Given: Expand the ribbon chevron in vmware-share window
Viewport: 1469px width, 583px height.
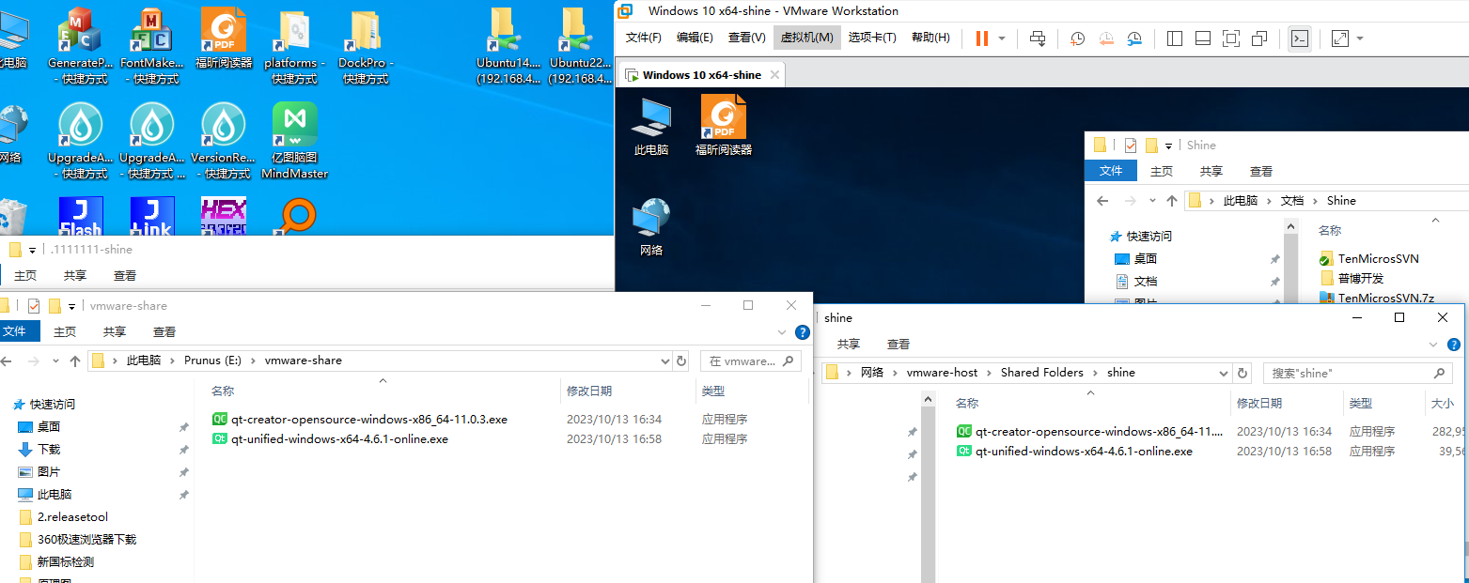Looking at the screenshot, I should click(x=782, y=332).
